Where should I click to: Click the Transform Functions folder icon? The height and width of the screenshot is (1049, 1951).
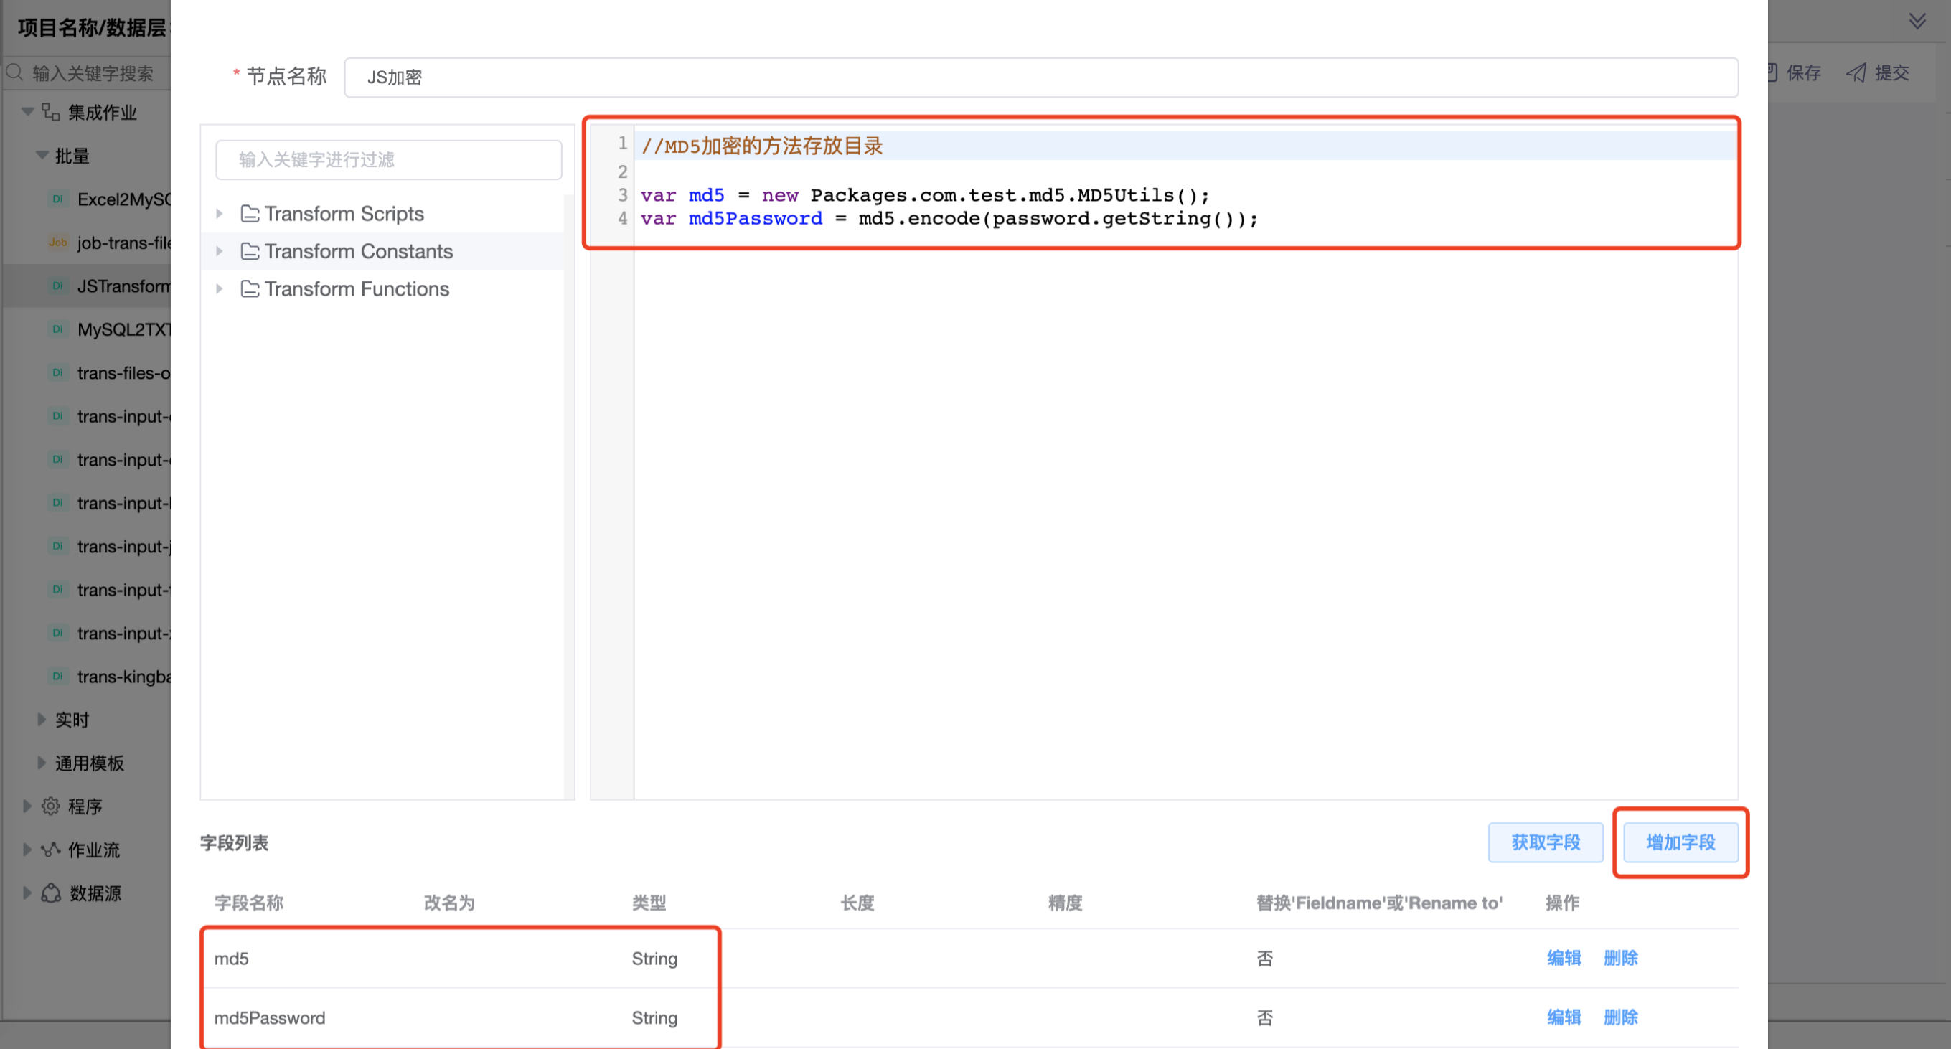point(250,289)
